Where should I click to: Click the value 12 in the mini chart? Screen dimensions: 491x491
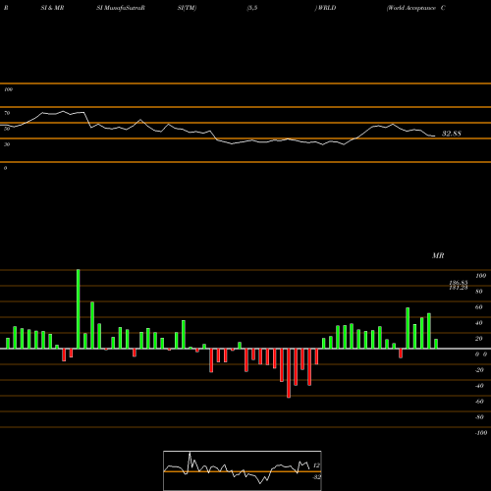[x=316, y=465]
